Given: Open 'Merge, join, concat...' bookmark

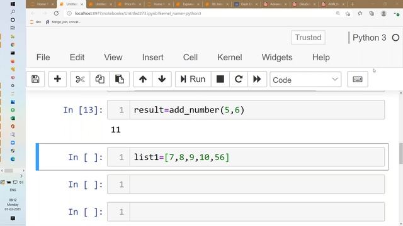Looking at the screenshot, I should click(x=63, y=22).
